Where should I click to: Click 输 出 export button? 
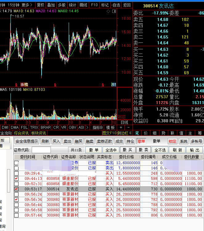(x=194, y=150)
